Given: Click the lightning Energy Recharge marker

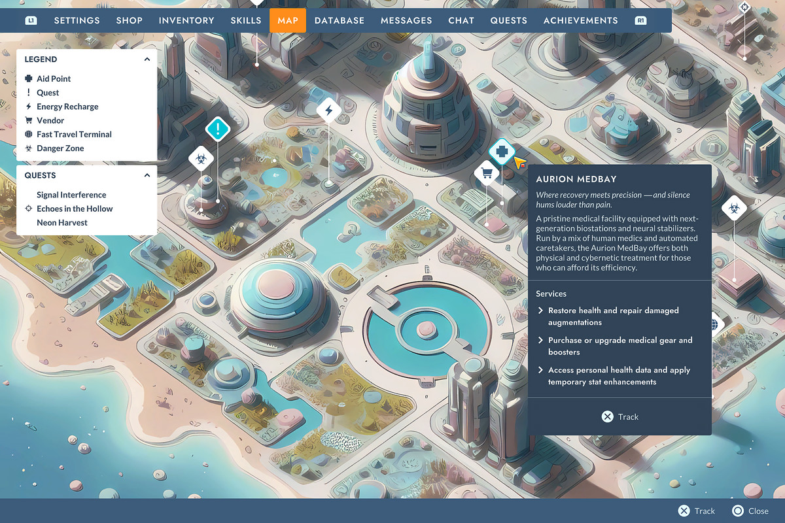Looking at the screenshot, I should point(328,110).
